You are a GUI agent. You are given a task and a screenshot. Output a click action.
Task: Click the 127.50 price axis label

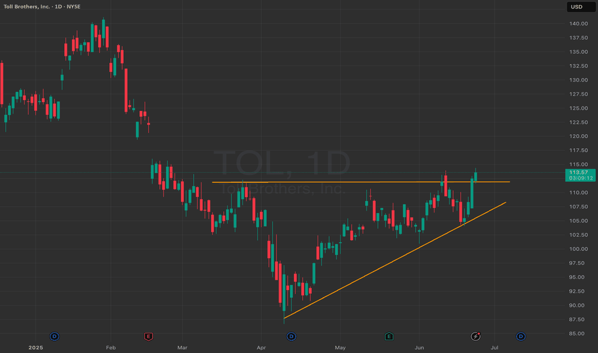click(x=578, y=94)
